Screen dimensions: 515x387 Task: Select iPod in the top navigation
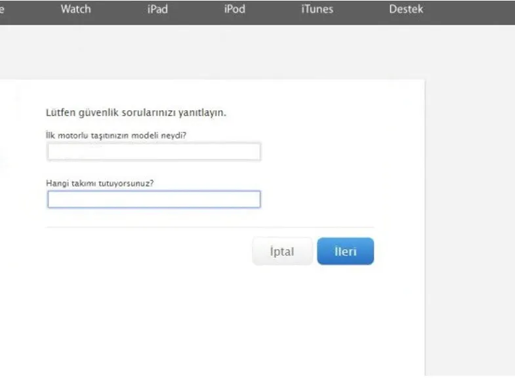click(x=234, y=9)
